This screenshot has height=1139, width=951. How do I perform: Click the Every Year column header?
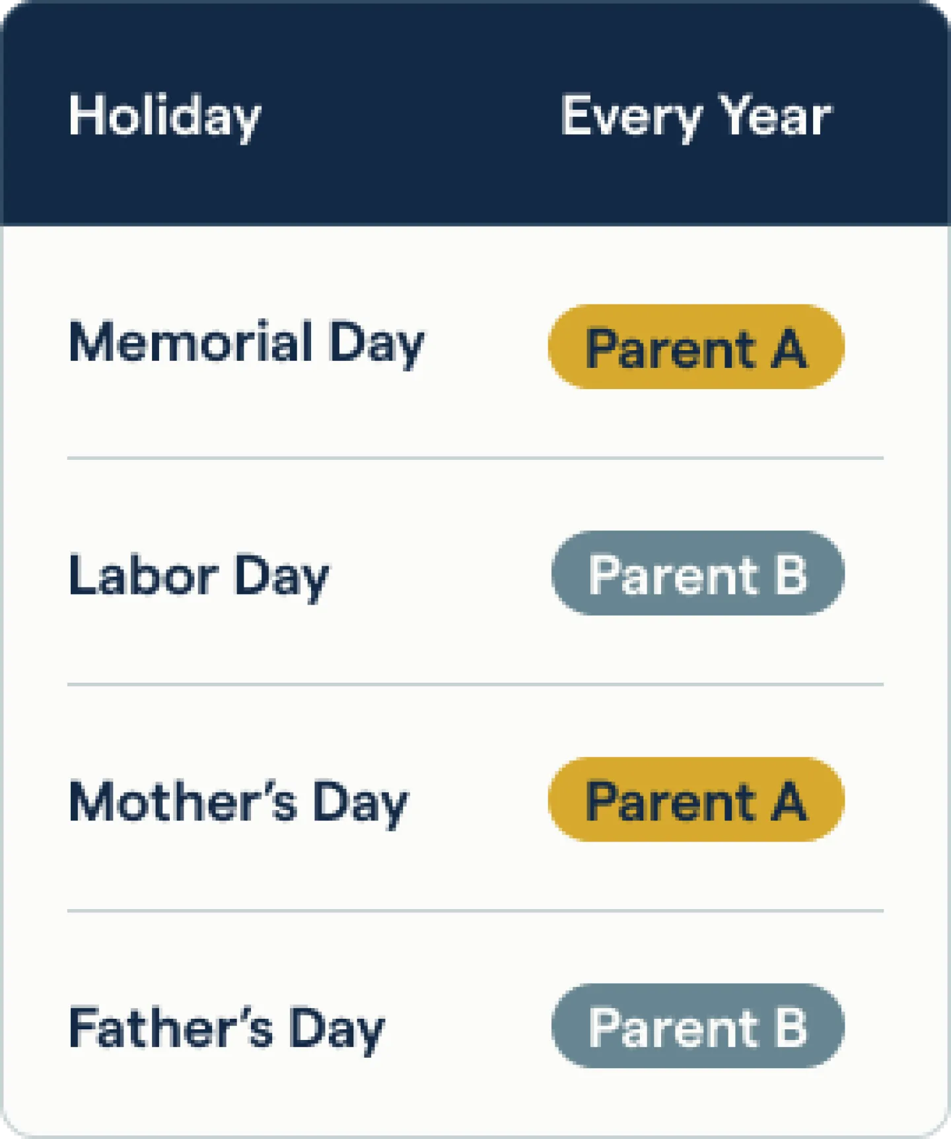click(696, 116)
